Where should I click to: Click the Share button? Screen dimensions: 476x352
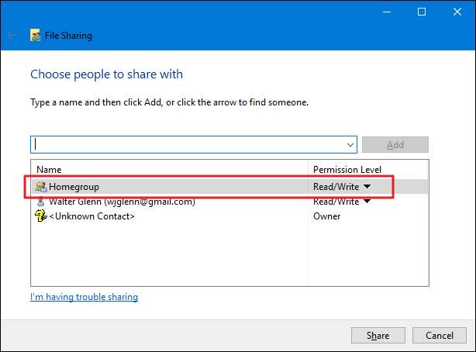click(x=378, y=336)
